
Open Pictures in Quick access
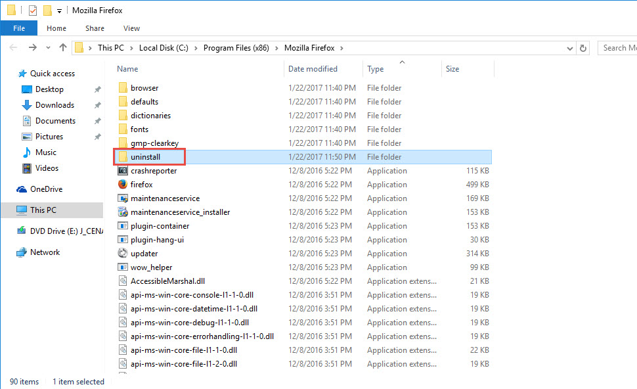[49, 137]
